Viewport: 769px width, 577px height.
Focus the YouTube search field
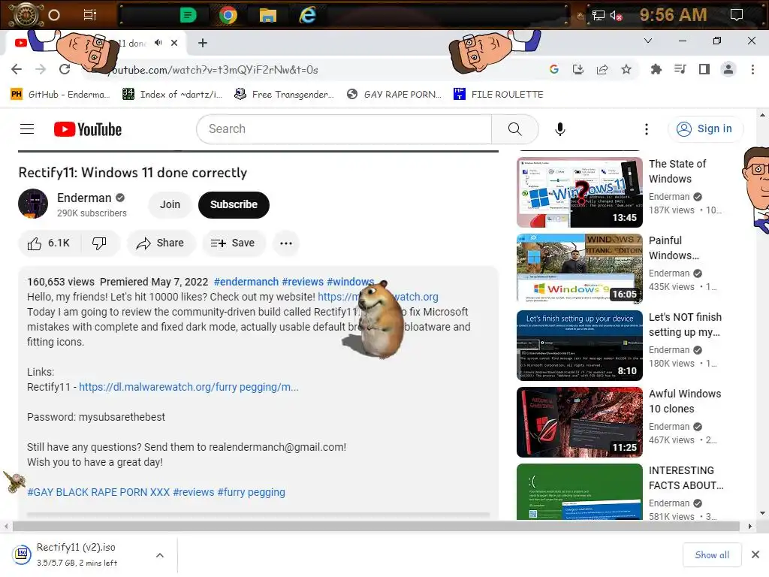[x=344, y=129]
